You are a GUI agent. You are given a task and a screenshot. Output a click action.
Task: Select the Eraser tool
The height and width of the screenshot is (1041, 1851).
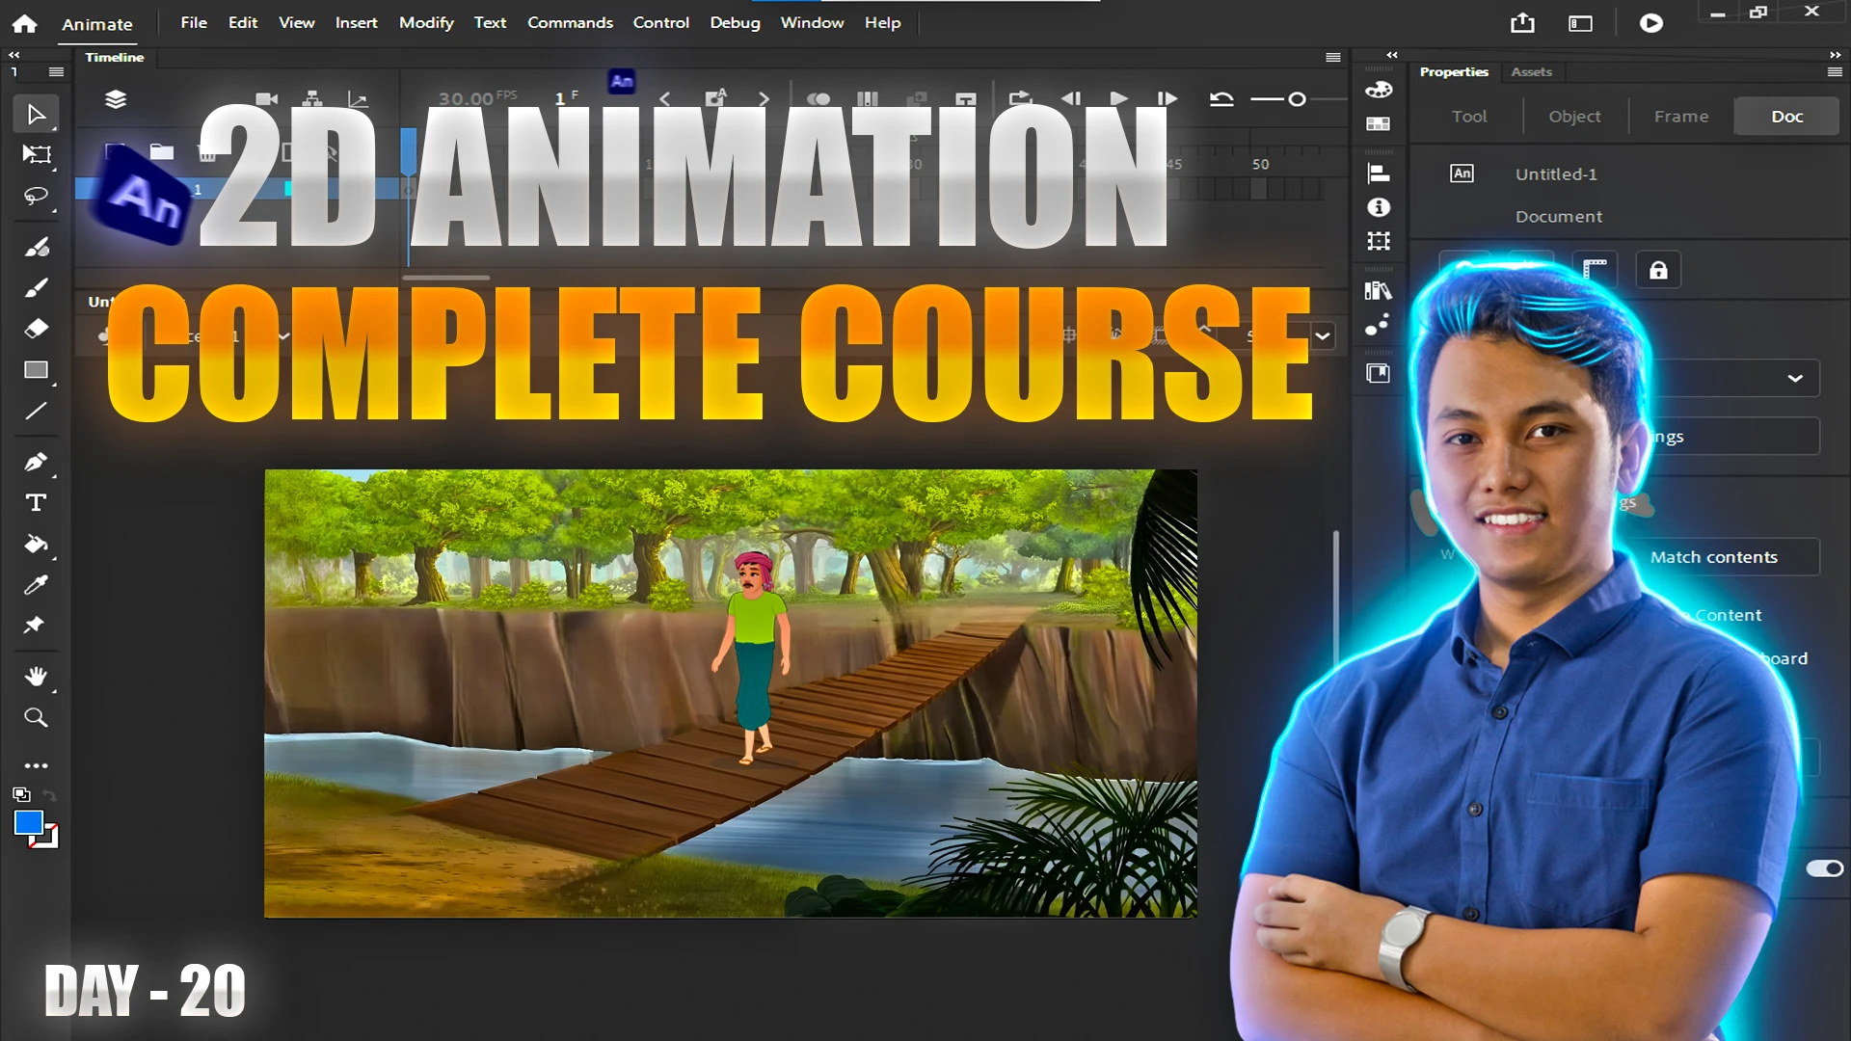click(x=36, y=329)
